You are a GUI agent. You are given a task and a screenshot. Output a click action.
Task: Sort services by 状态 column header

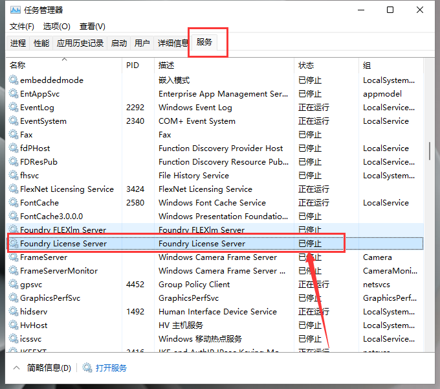[326, 65]
